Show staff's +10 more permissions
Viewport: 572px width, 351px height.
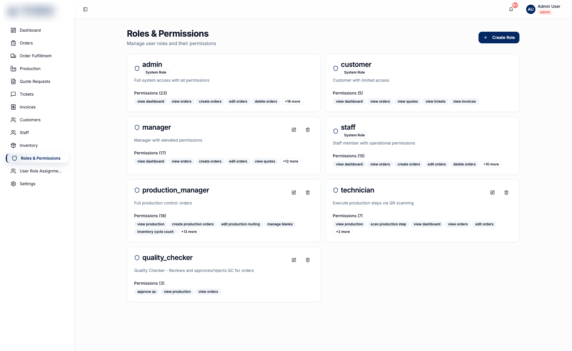pos(491,164)
